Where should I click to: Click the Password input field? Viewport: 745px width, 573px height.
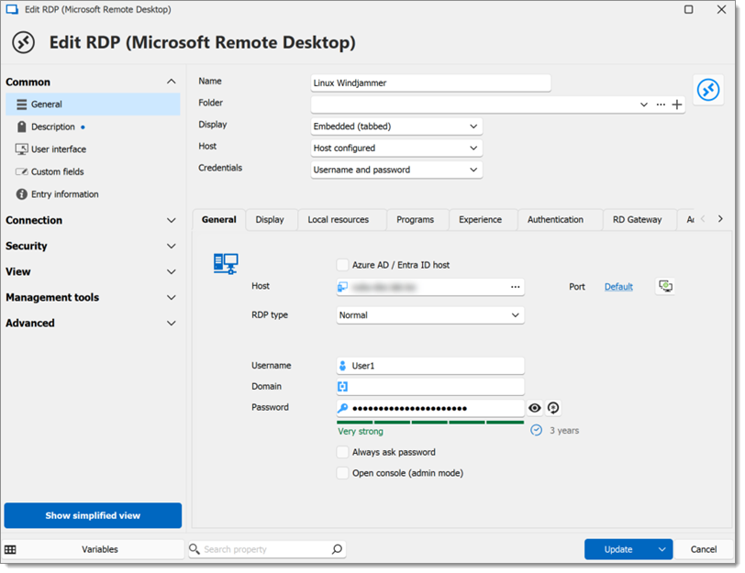pyautogui.click(x=430, y=408)
